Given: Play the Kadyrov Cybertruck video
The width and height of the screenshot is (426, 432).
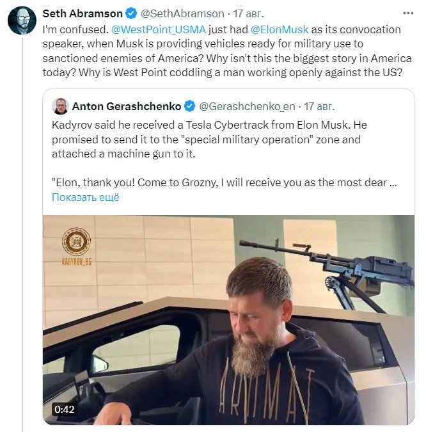Looking at the screenshot, I should click(x=228, y=320).
